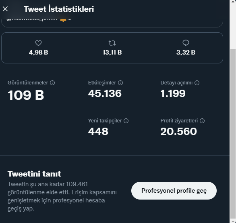Click the 13,11 B retweets count
Screen dimensions: 236x223
point(112,53)
